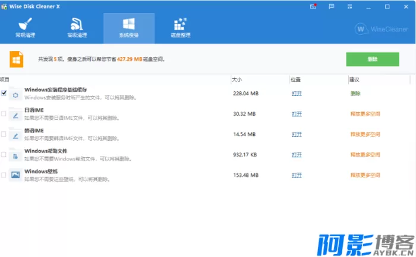Viewport: 416px width, 257px height.
Task: Select the 228.04 MB size value
Action: click(245, 94)
